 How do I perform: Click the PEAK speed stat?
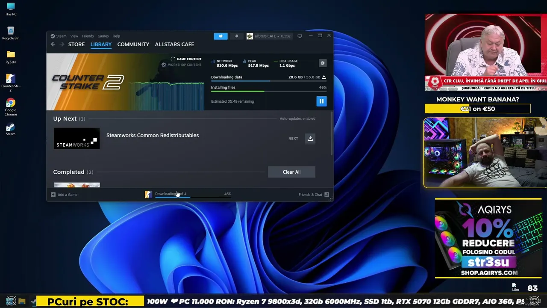[x=256, y=63]
